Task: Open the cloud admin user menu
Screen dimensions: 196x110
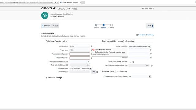Action: click(149, 9)
